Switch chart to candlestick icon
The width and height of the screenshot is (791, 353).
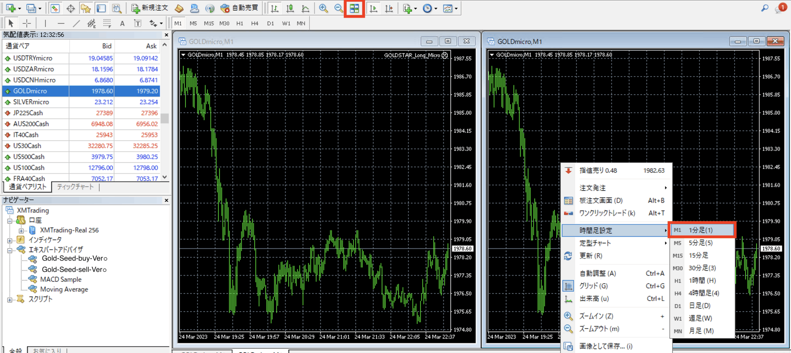pos(290,8)
